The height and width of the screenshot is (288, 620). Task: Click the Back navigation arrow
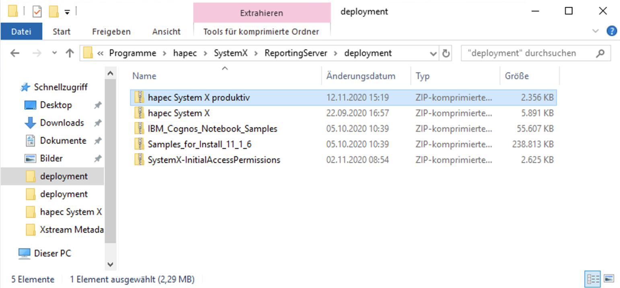tap(15, 53)
